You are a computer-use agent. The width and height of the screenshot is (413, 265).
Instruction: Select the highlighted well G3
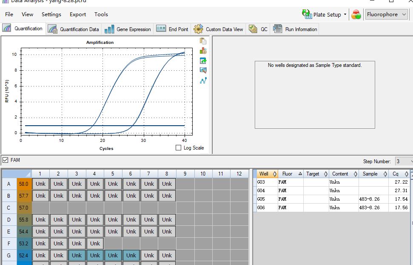(77, 256)
